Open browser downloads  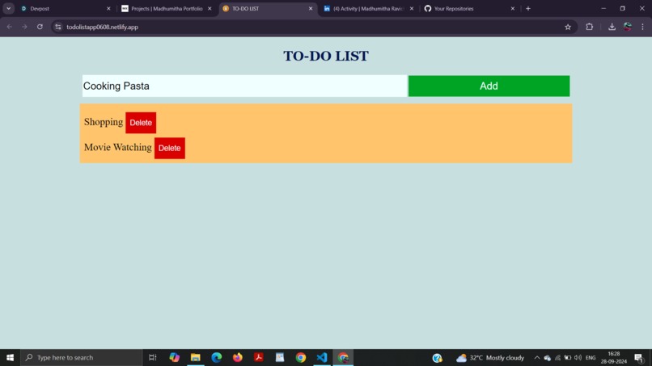(x=612, y=27)
